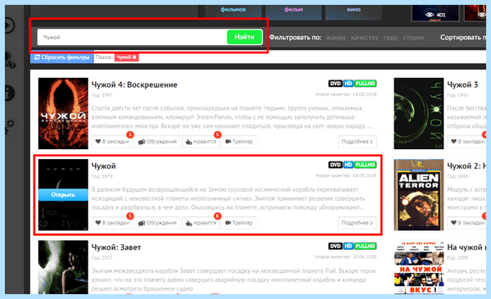491x299 pixels.
Task: Click the FULLHD badge of Чужой 1979
Action: click(x=365, y=165)
